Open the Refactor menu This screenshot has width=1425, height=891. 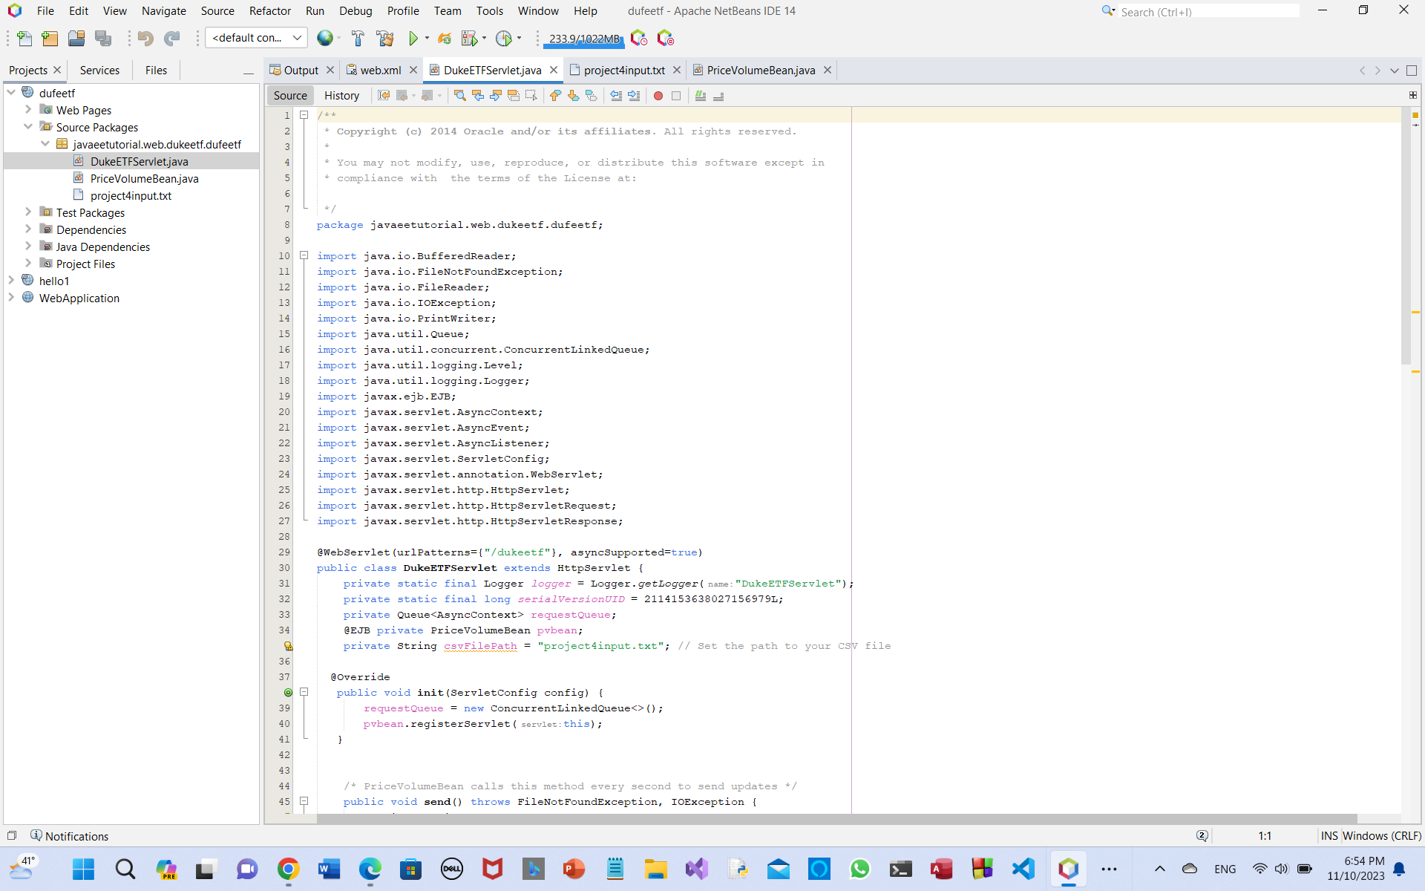269,11
